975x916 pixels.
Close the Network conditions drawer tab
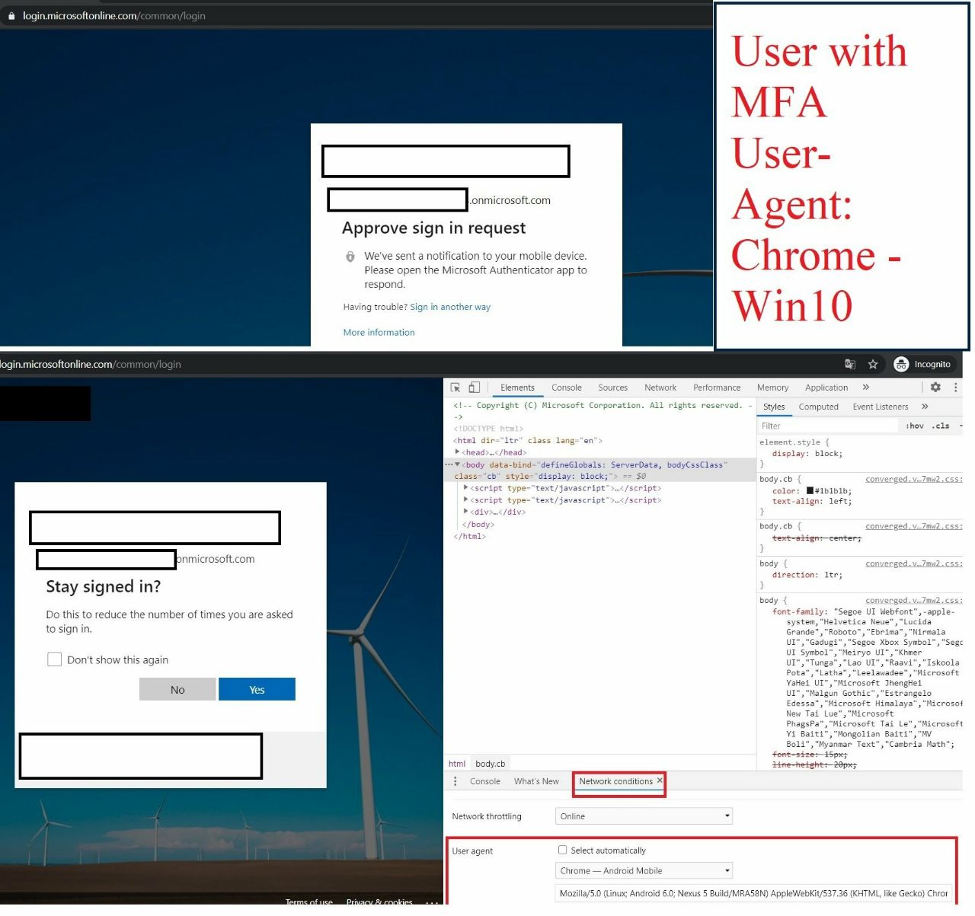tap(660, 781)
